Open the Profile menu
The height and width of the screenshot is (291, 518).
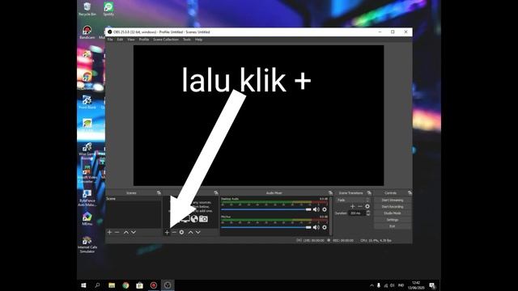(x=144, y=40)
